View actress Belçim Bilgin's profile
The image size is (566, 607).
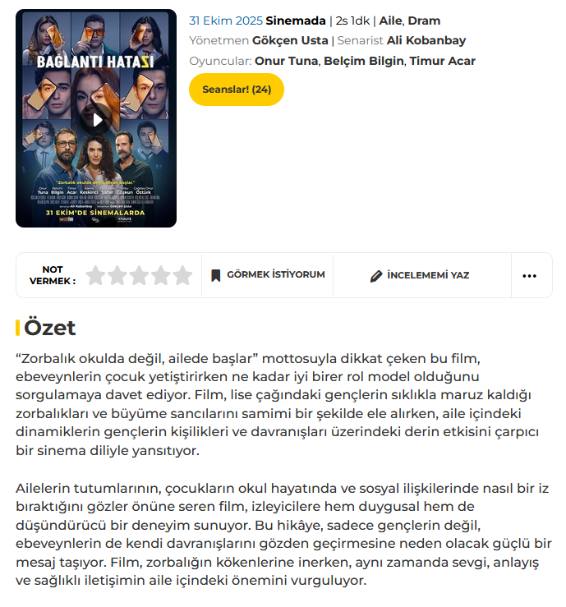point(364,61)
